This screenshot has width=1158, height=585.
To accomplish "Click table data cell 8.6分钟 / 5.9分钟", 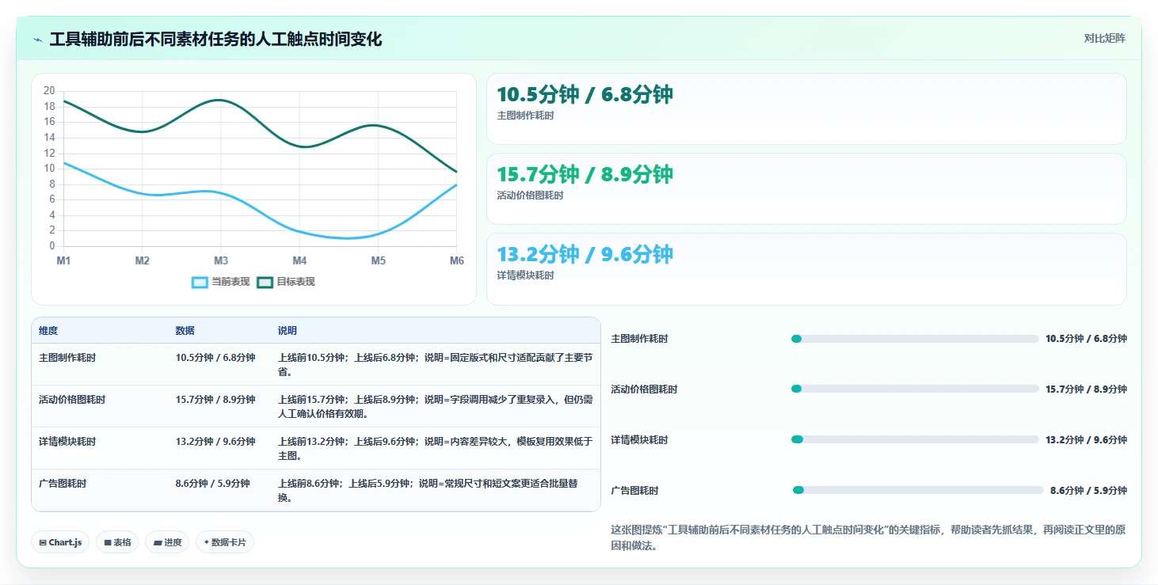I will 213,484.
